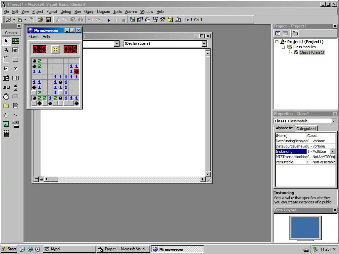Save the project with the floppy disk icon
Screen dimensions: 339x254
click(x=48, y=20)
